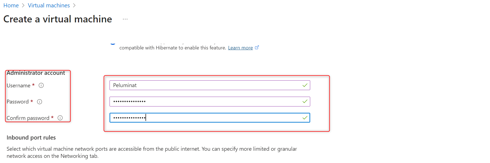This screenshot has width=490, height=163.
Task: Go to the Virtual machines breadcrumb
Action: click(49, 5)
